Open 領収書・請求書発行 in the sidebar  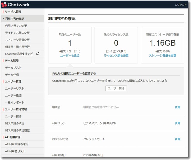(x=23, y=47)
